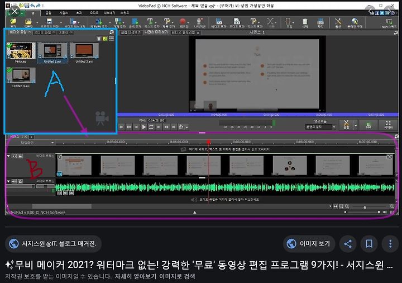Click Go to Start playback button
This screenshot has width=402, height=283.
[121, 127]
